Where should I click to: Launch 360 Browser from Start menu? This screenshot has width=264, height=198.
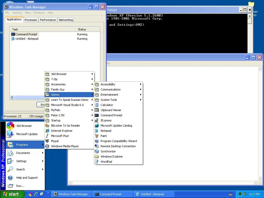[x=25, y=126]
